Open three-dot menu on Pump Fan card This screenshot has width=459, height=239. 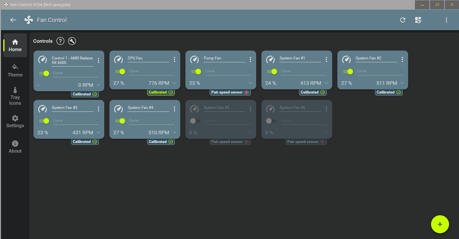tap(250, 59)
